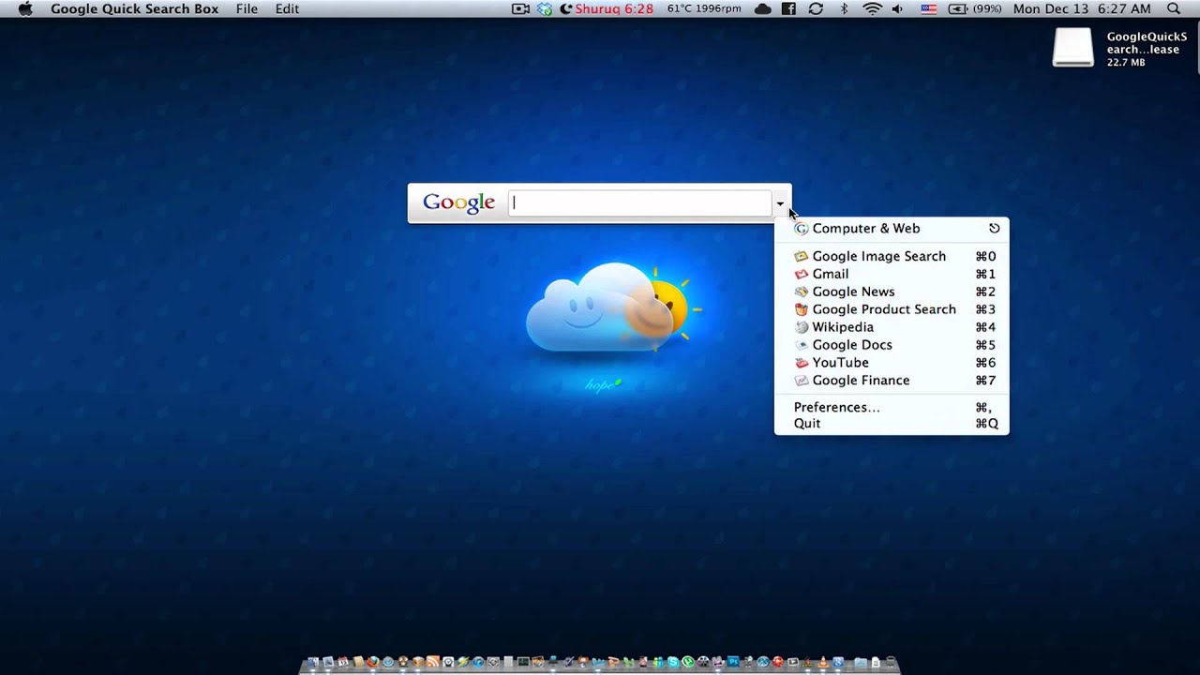Click the Mon Dec 13 6:27 AM clock
Image resolution: width=1200 pixels, height=675 pixels.
pos(1082,8)
